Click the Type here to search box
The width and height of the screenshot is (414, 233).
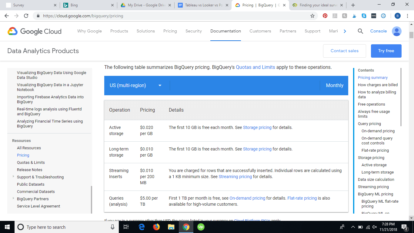(x=67, y=227)
